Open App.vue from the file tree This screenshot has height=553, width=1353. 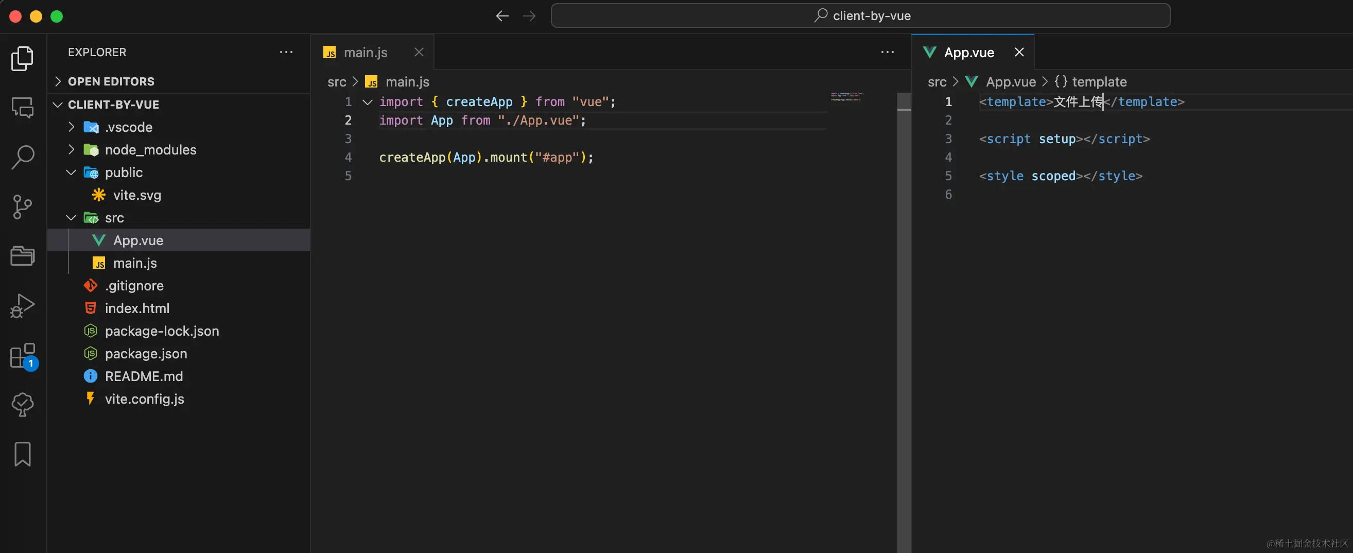(179, 240)
